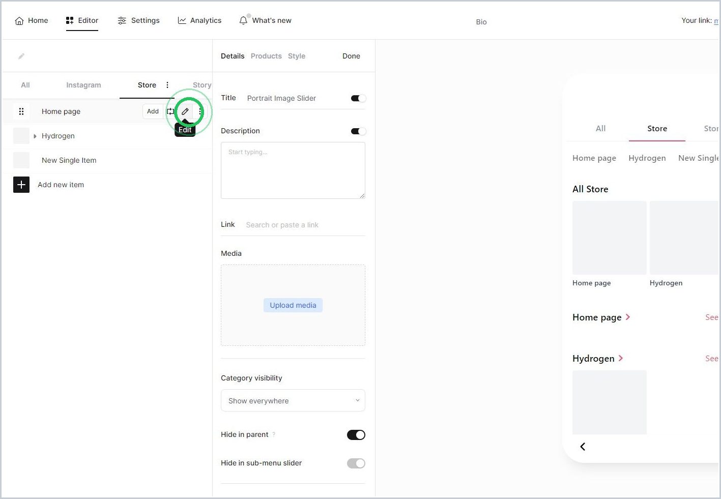Image resolution: width=721 pixels, height=499 pixels.
Task: Select the New Single Item row
Action: [x=107, y=160]
